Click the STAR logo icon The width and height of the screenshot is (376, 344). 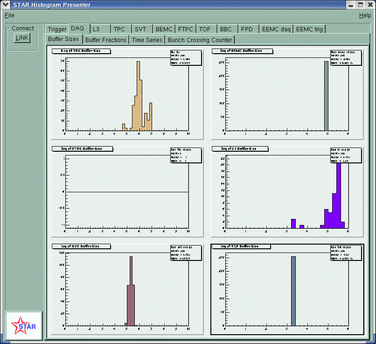tap(24, 325)
